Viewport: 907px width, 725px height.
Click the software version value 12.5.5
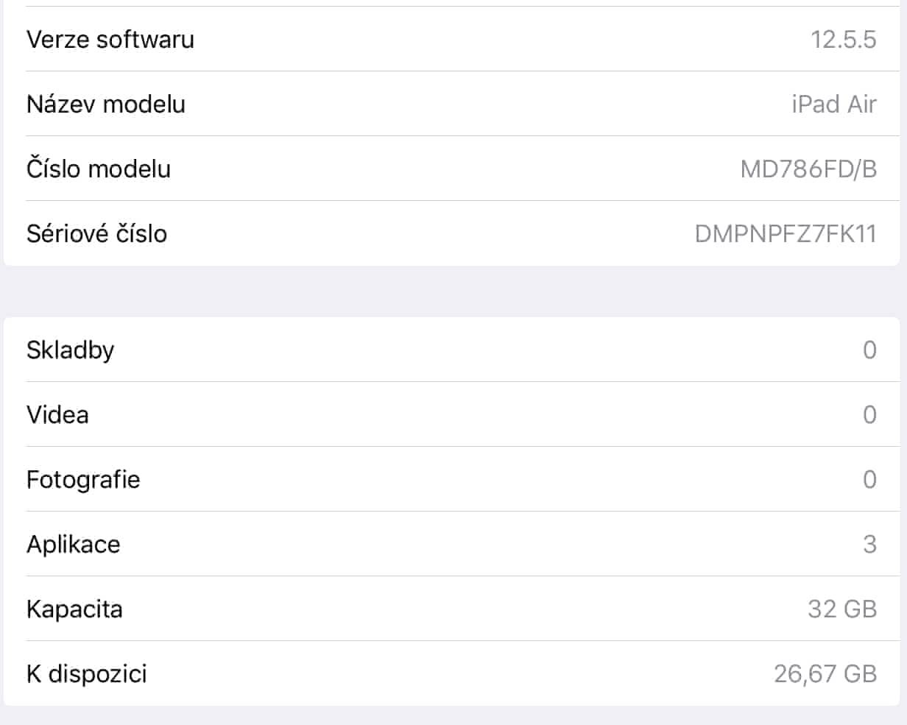click(x=843, y=39)
